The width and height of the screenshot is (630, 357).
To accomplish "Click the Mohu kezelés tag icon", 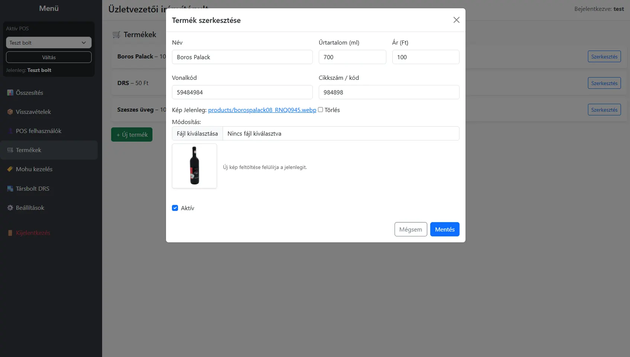I will 10,169.
